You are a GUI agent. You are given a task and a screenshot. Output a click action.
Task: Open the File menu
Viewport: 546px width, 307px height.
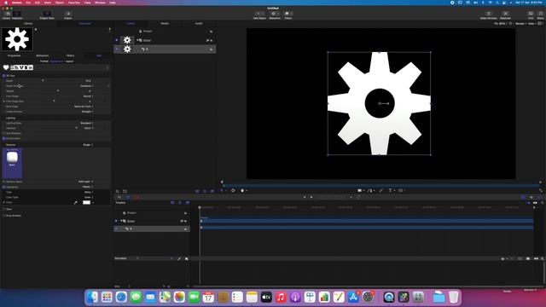pos(28,3)
